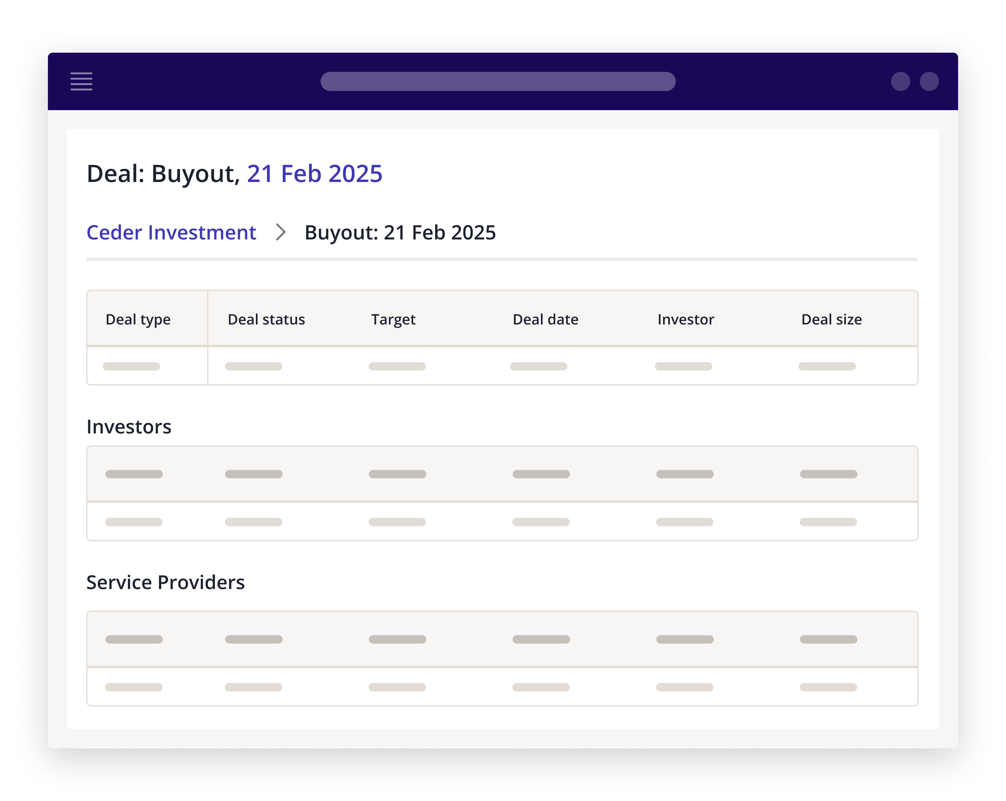Screen dimensions: 1006x801
Task: Open the Ceder Investment breadcrumb link
Action: pyautogui.click(x=171, y=232)
